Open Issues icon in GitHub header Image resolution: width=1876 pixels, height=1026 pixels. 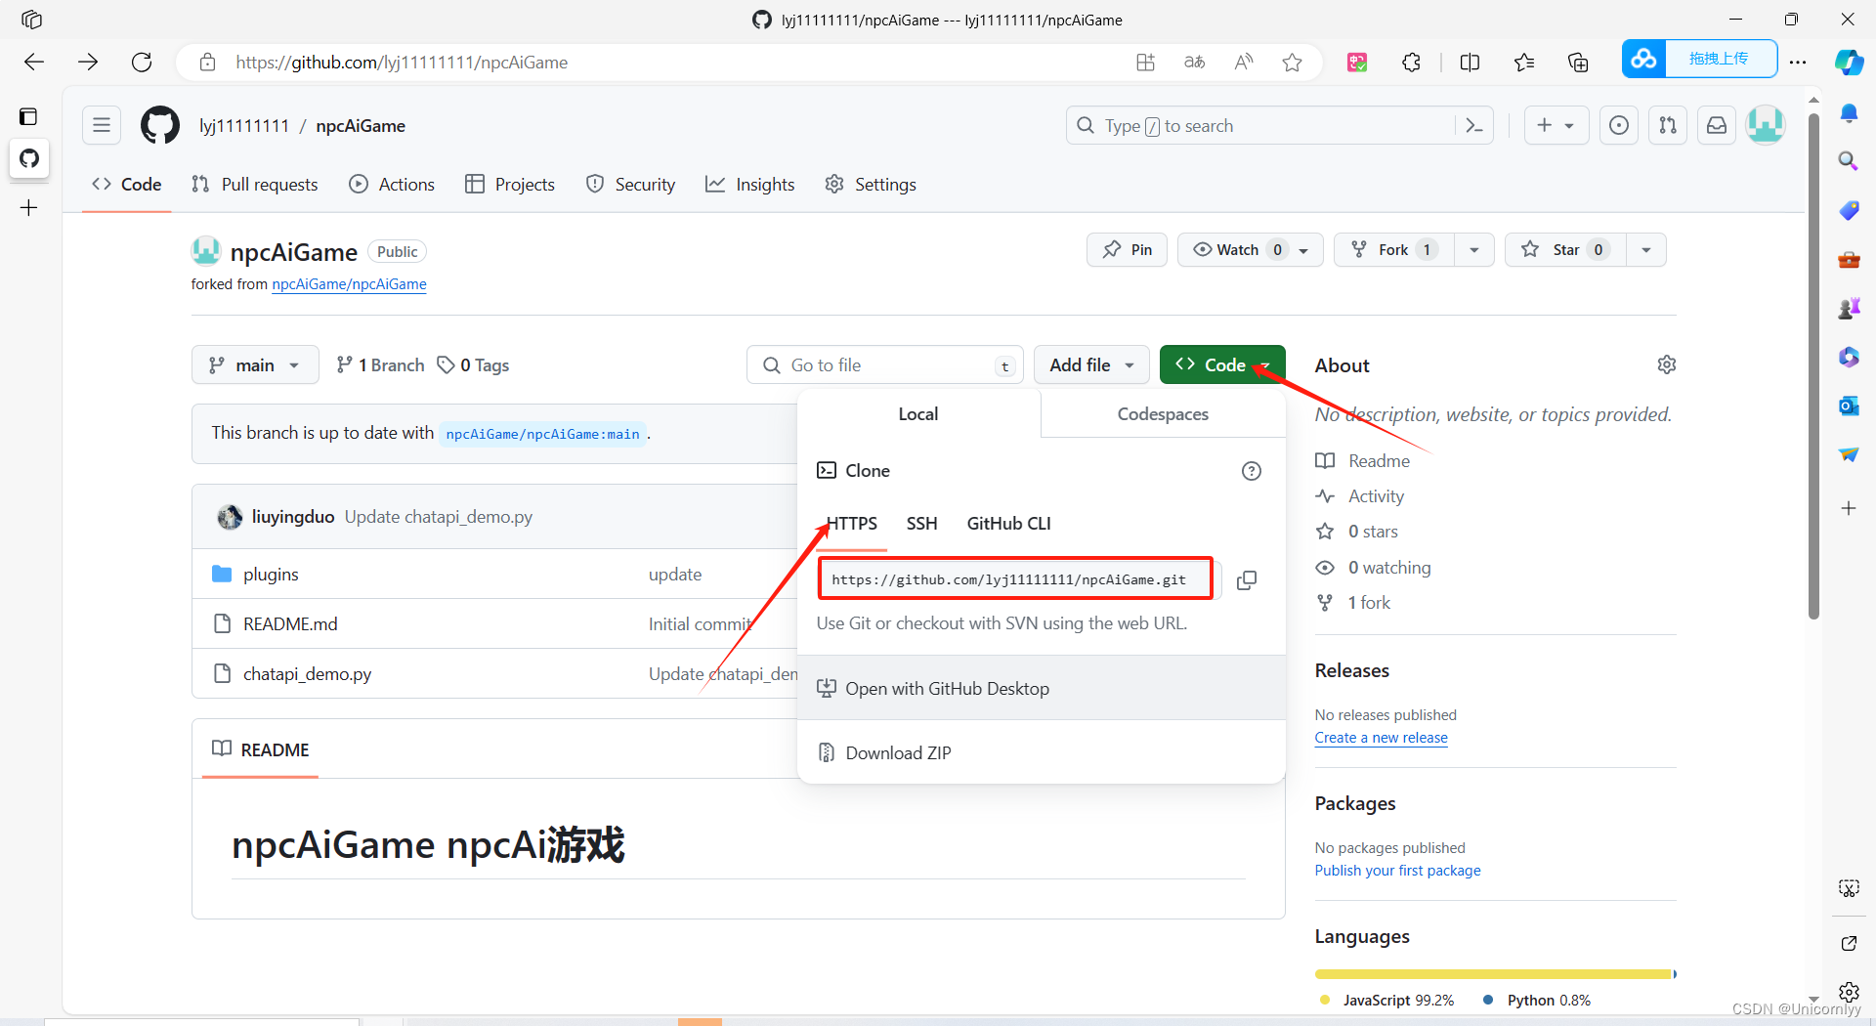tap(1619, 125)
